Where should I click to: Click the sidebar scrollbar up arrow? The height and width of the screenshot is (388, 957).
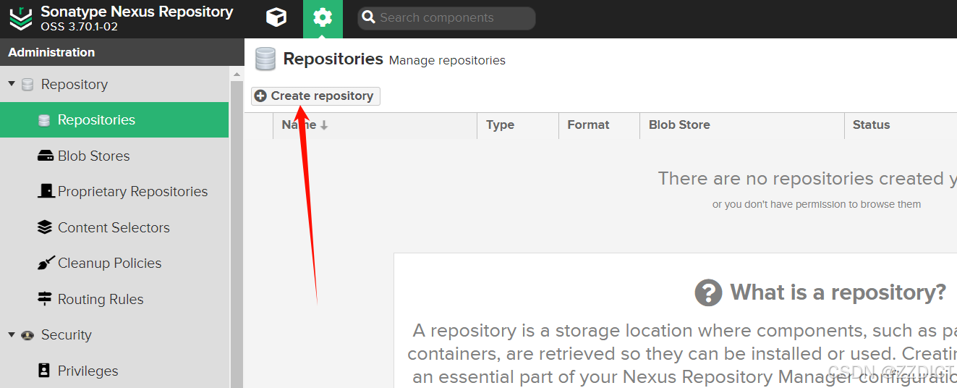point(237,75)
